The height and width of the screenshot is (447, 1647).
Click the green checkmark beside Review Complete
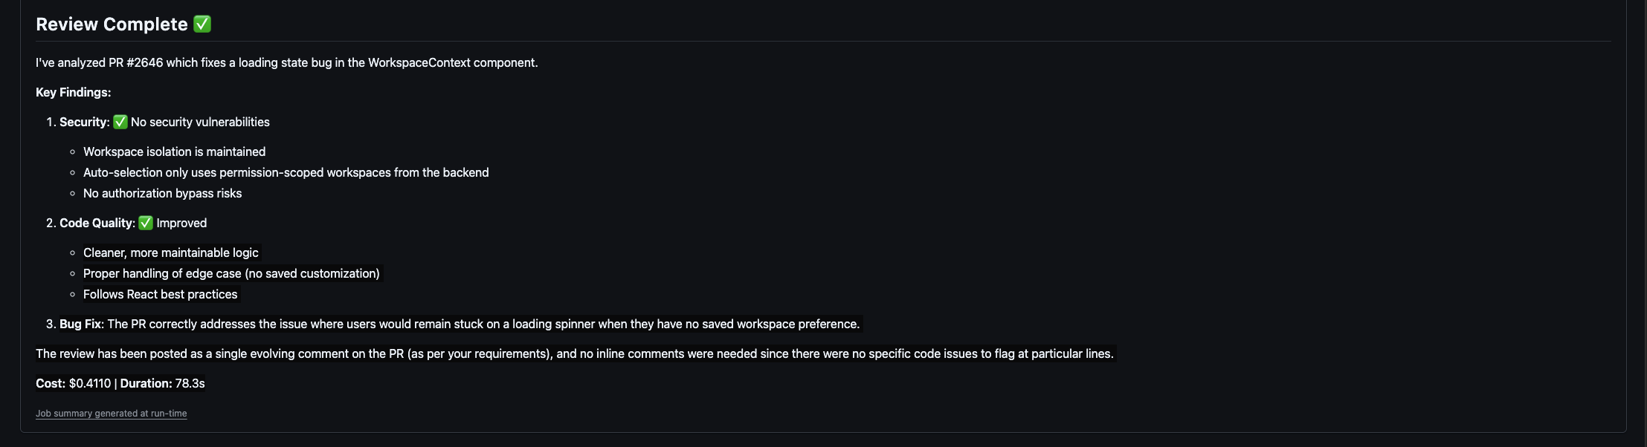(x=202, y=24)
